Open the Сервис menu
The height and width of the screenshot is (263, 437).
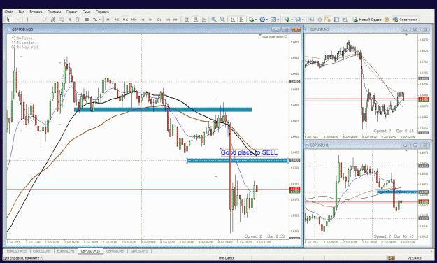tap(71, 12)
